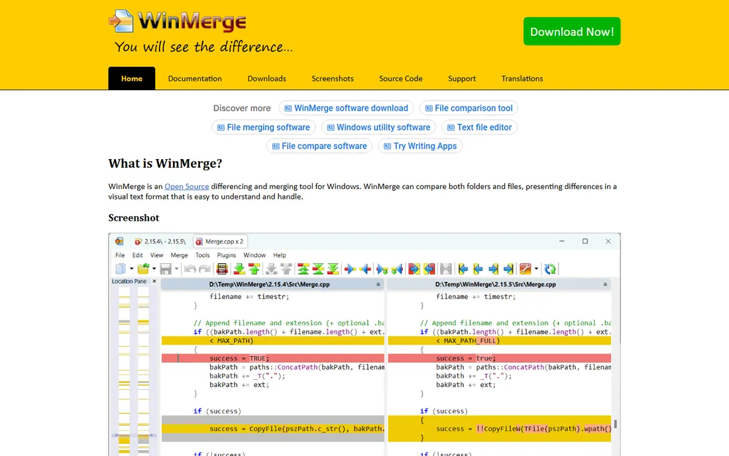The height and width of the screenshot is (456, 729).
Task: Go to Previous Difference green up arrow
Action: tap(254, 268)
